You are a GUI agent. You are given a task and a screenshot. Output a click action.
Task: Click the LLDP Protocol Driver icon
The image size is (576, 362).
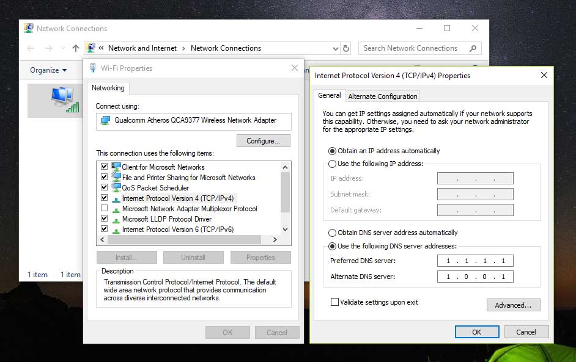(116, 220)
